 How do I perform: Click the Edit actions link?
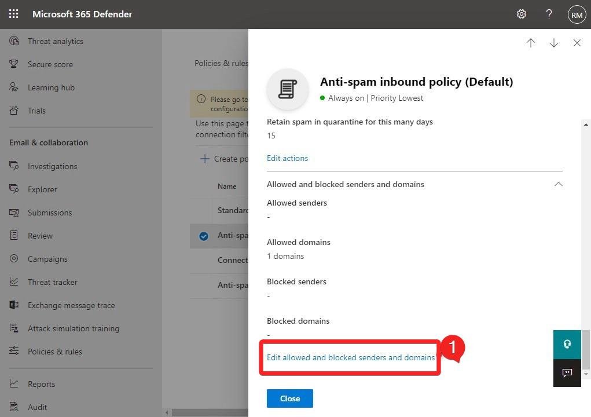click(x=287, y=158)
